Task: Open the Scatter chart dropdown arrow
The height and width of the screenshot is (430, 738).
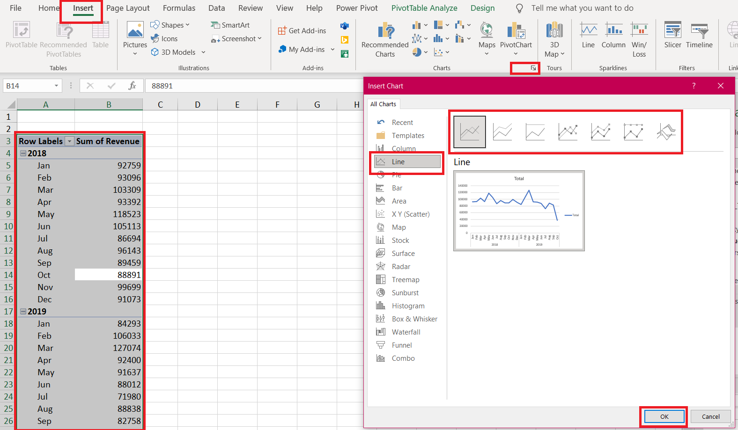Action: click(447, 52)
